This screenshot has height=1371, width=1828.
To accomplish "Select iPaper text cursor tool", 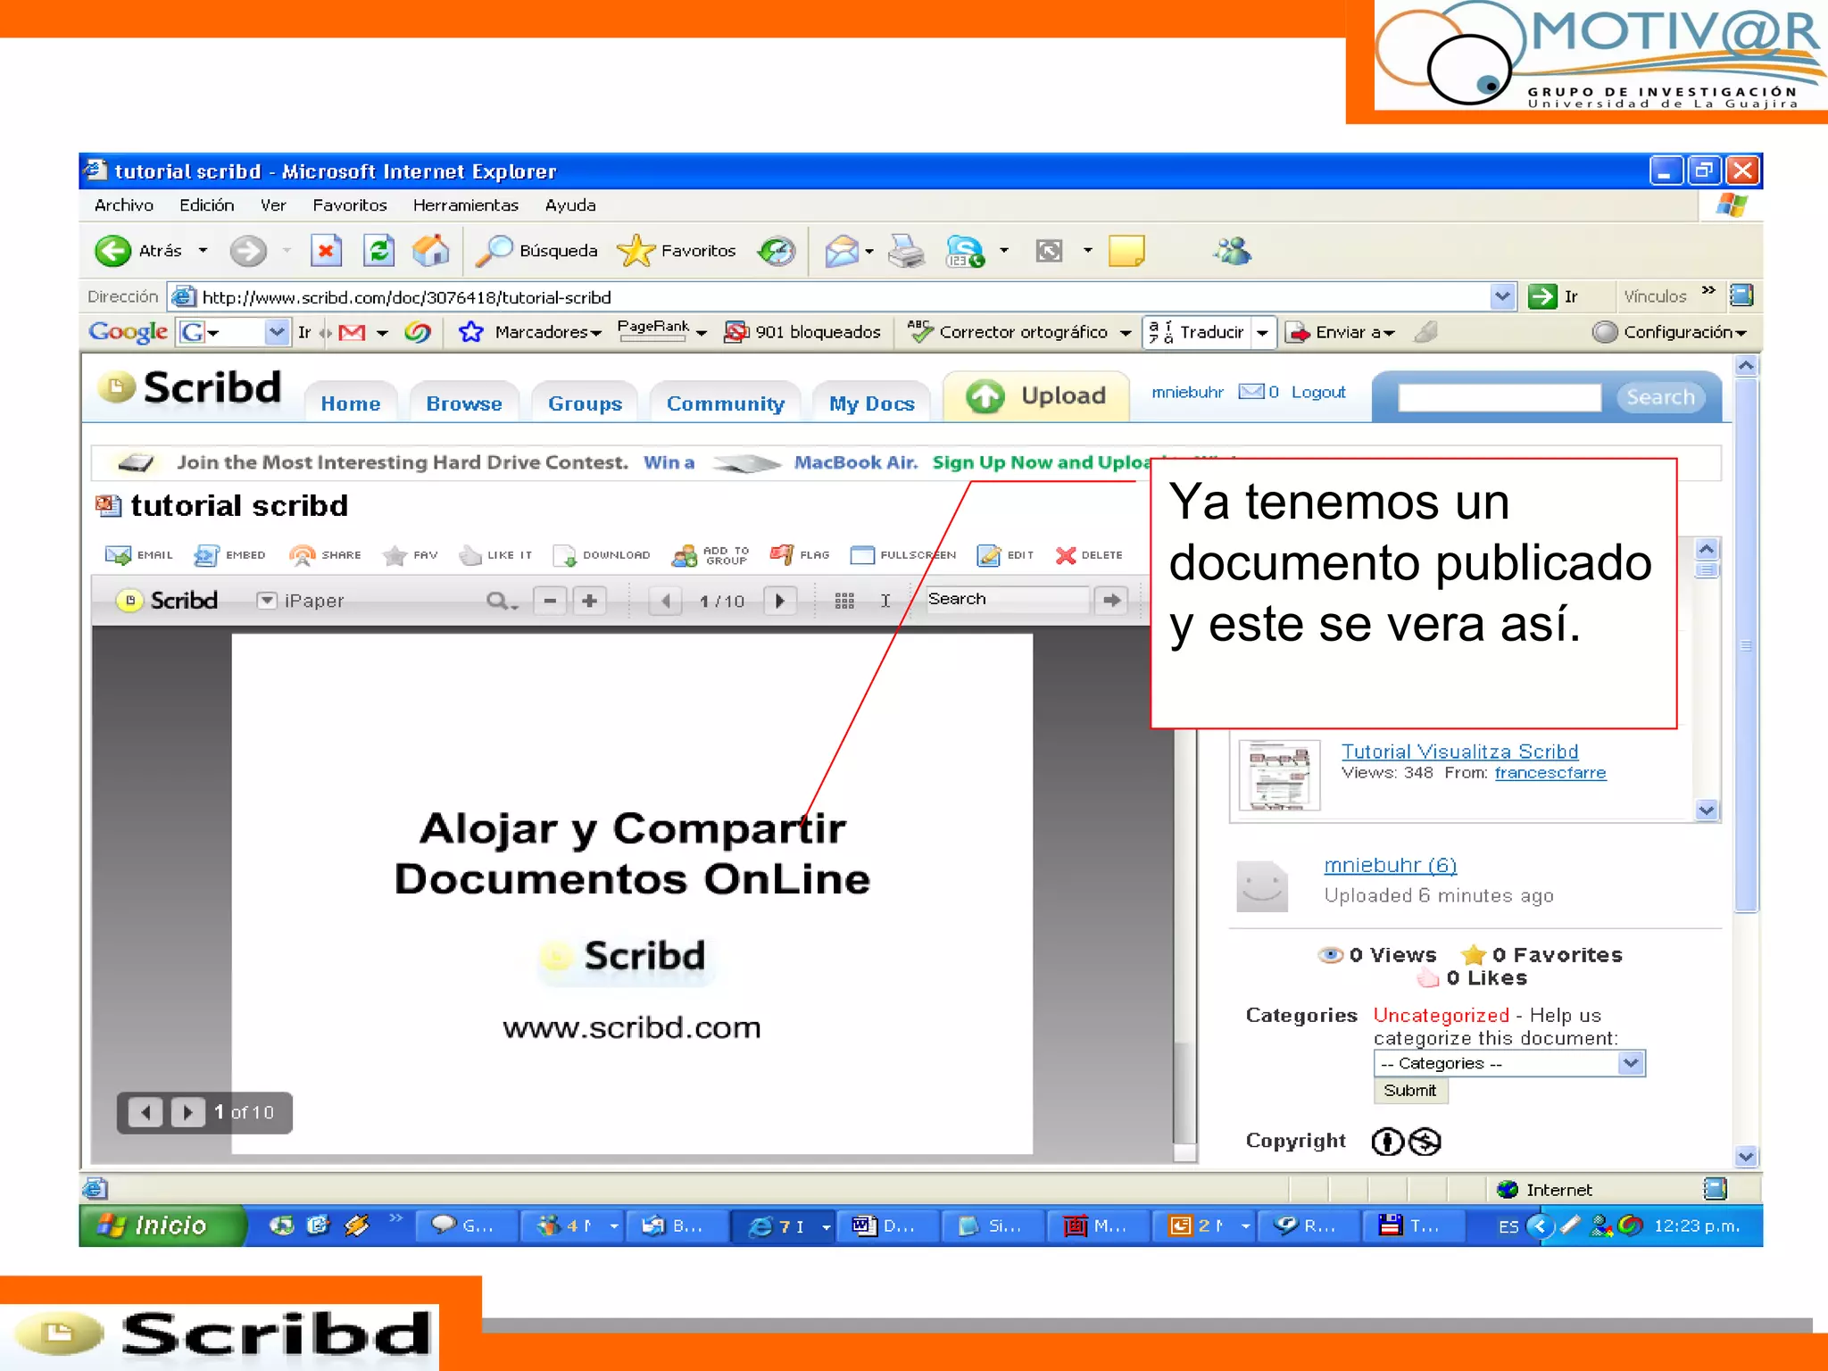I will coord(885,601).
